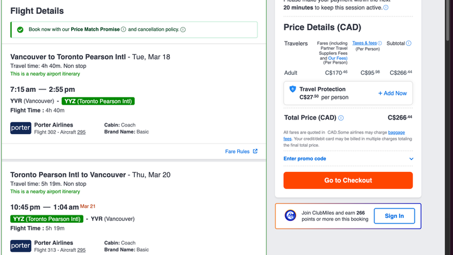Click the promo code chevron arrow
453x255 pixels.
[411, 159]
